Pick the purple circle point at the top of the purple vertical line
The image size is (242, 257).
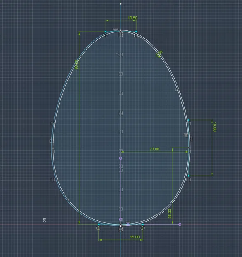(x=121, y=158)
